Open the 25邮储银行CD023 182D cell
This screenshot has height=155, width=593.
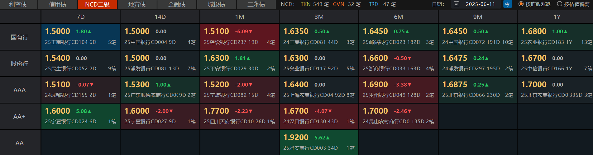pos(399,37)
